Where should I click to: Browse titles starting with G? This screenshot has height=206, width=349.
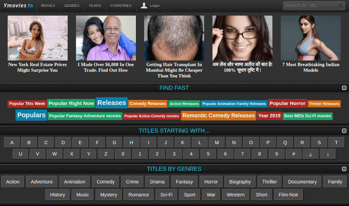[115, 143]
